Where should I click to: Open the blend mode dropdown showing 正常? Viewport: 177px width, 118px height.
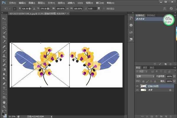click(145, 76)
